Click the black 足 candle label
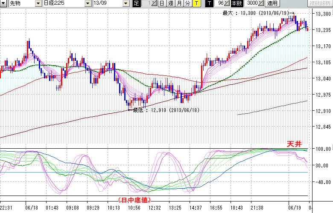 pyautogui.click(x=136, y=3)
